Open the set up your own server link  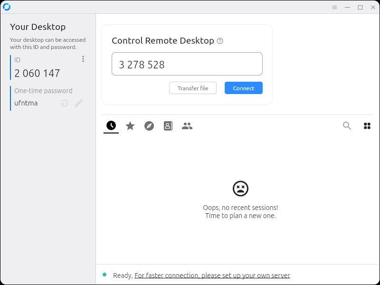point(212,275)
